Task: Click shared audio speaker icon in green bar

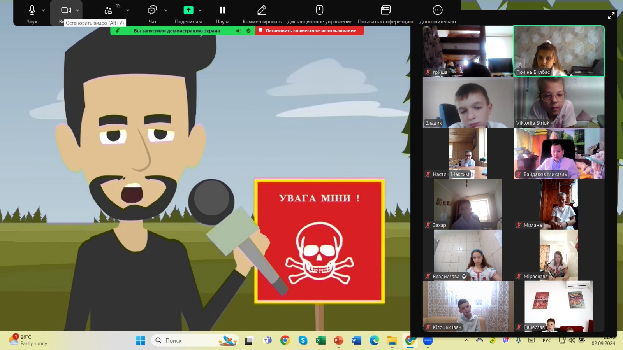Action: (x=239, y=31)
